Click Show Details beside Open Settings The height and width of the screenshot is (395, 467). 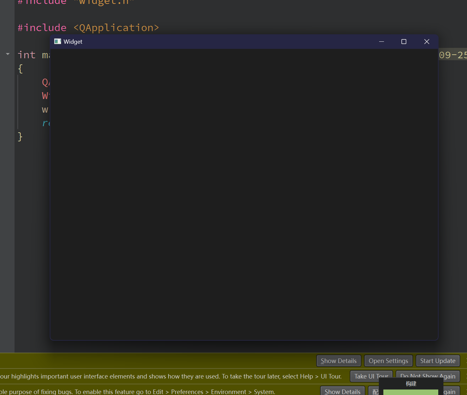tap(338, 361)
